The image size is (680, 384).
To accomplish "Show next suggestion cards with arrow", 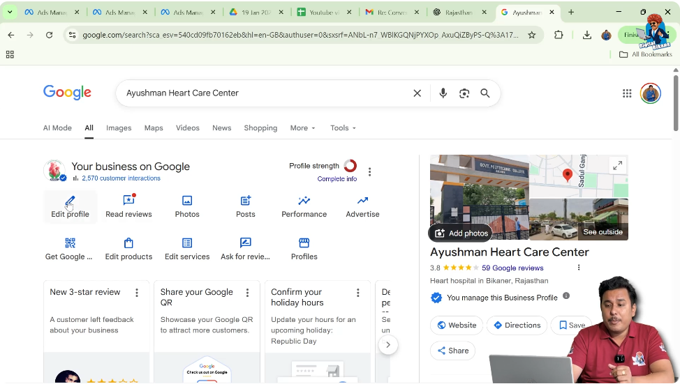I will [x=388, y=344].
